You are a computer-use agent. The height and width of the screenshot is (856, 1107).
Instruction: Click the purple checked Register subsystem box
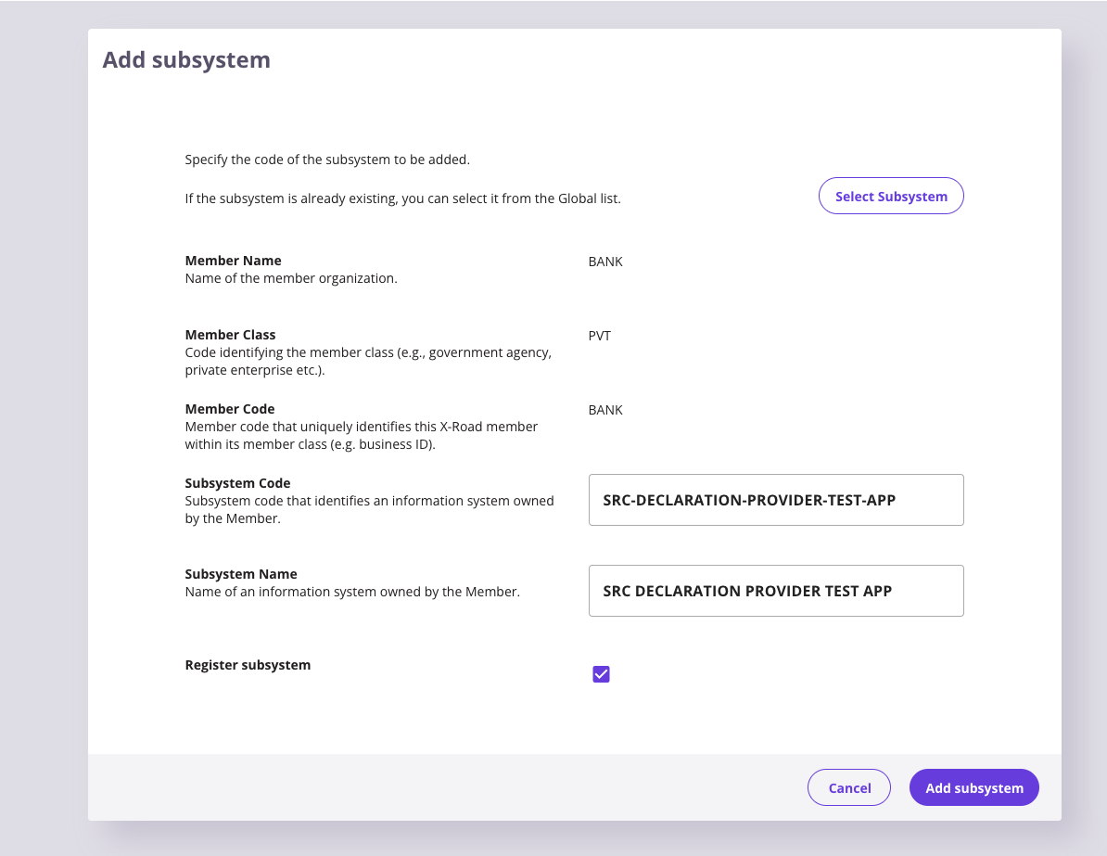pos(601,674)
